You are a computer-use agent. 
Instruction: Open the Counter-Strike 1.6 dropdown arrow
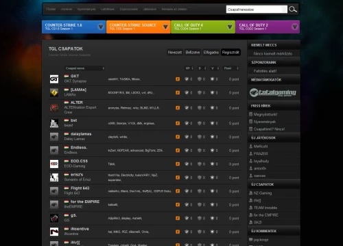pos(101,27)
